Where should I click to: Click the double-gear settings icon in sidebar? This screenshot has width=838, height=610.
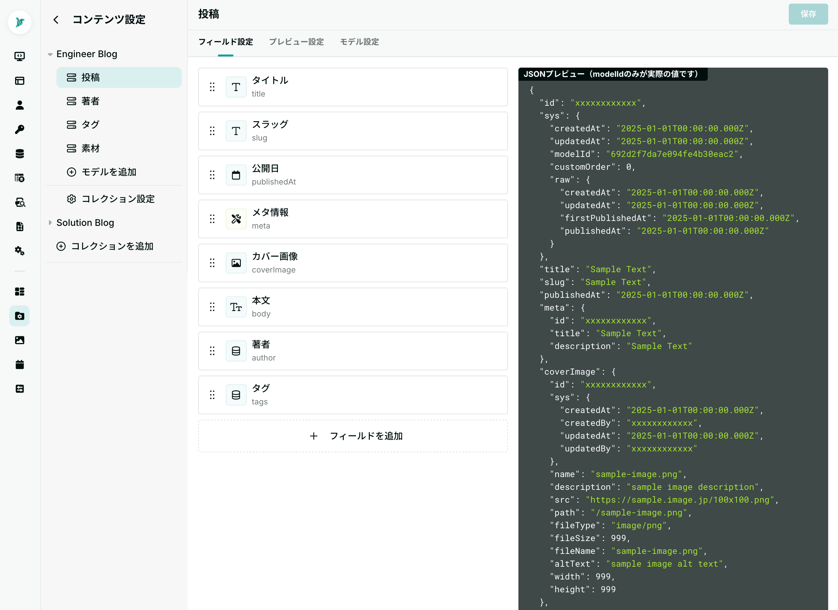[20, 251]
